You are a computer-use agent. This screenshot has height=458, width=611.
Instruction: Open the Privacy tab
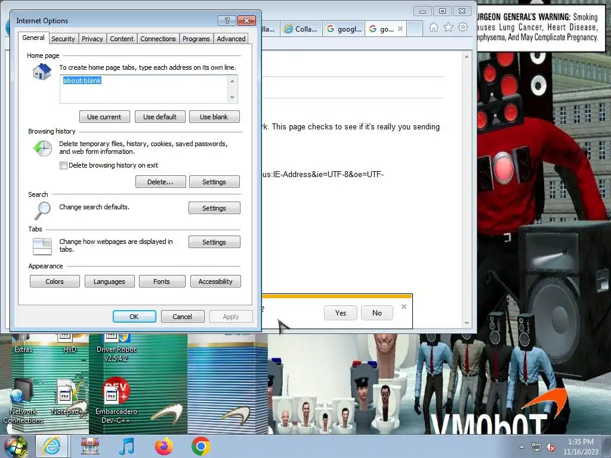(x=92, y=39)
